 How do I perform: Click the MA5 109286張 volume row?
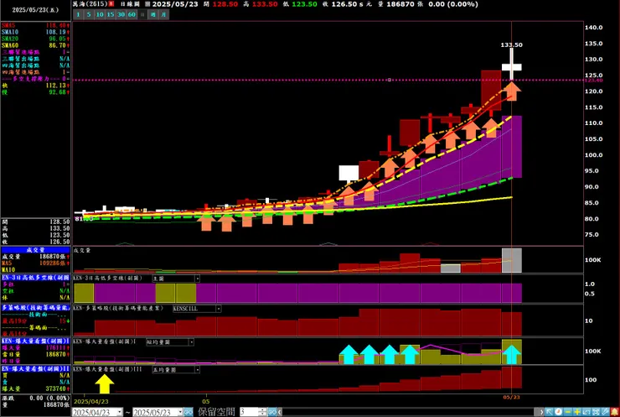(35, 263)
